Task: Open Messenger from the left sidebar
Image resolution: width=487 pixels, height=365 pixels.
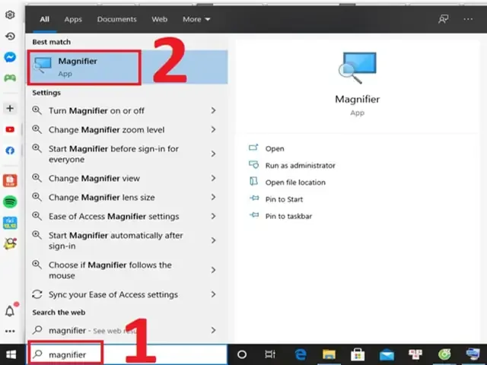Action: 10,58
